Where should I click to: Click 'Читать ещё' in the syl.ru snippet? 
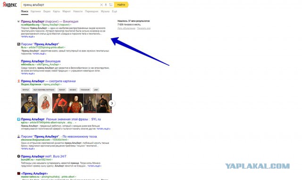tap(103, 129)
